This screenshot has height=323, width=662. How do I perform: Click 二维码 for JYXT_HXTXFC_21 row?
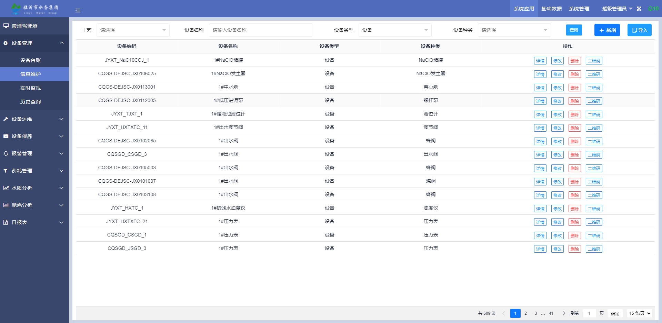(594, 222)
